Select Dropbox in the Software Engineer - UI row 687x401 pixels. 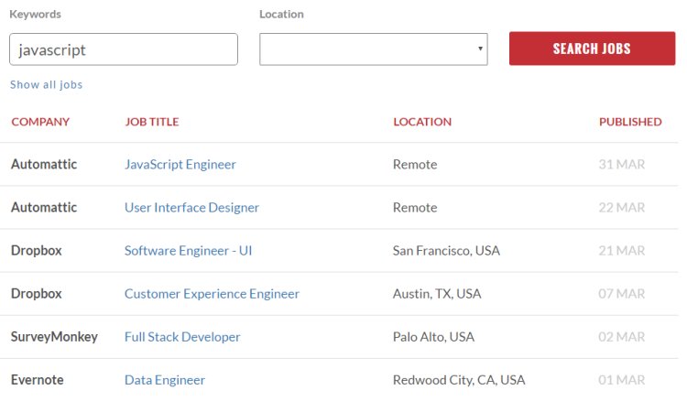coord(37,251)
